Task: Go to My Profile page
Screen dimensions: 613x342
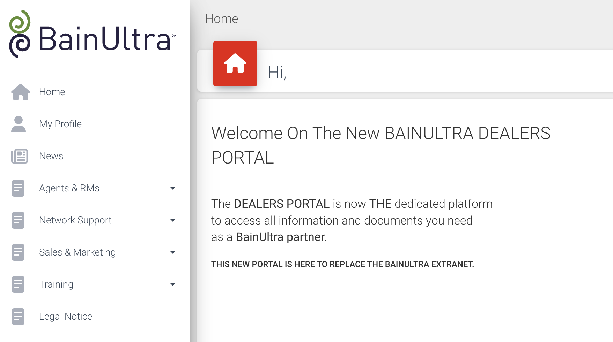Action: [x=60, y=124]
